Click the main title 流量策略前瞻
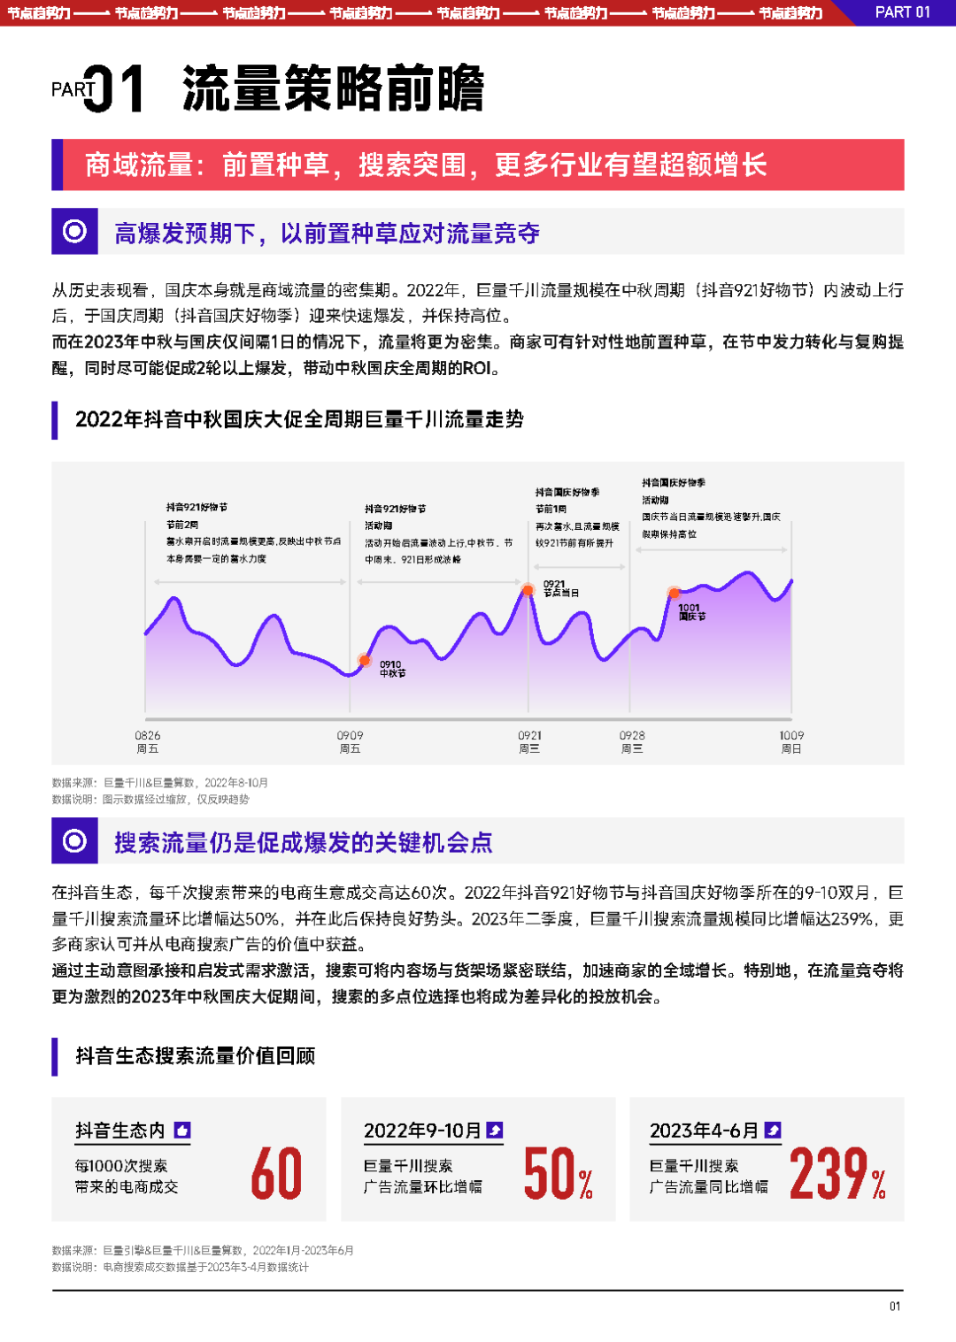This screenshot has height=1342, width=956. 334,88
